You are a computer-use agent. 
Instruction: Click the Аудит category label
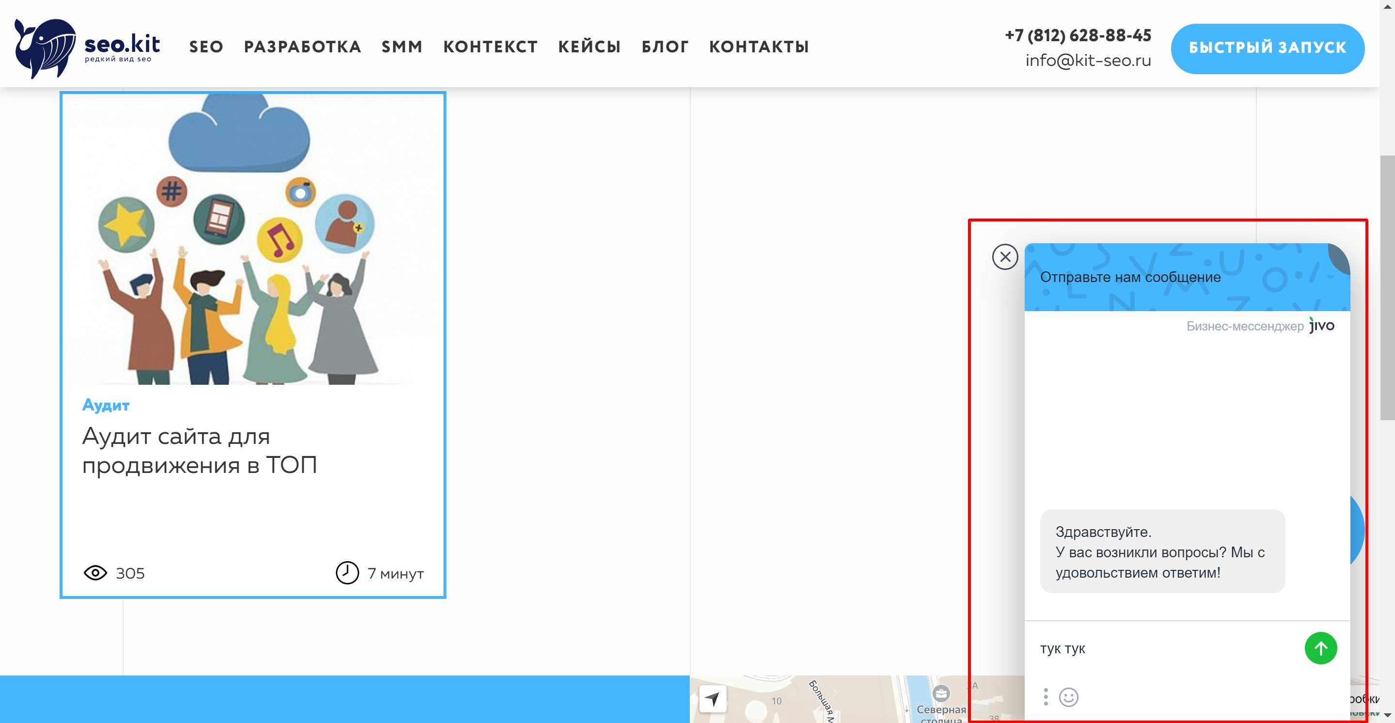(106, 405)
